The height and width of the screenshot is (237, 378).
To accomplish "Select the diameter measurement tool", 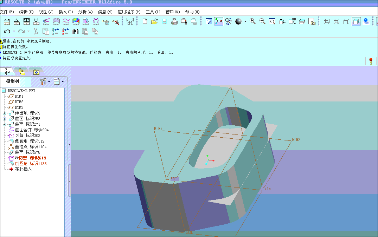I will 37,22.
